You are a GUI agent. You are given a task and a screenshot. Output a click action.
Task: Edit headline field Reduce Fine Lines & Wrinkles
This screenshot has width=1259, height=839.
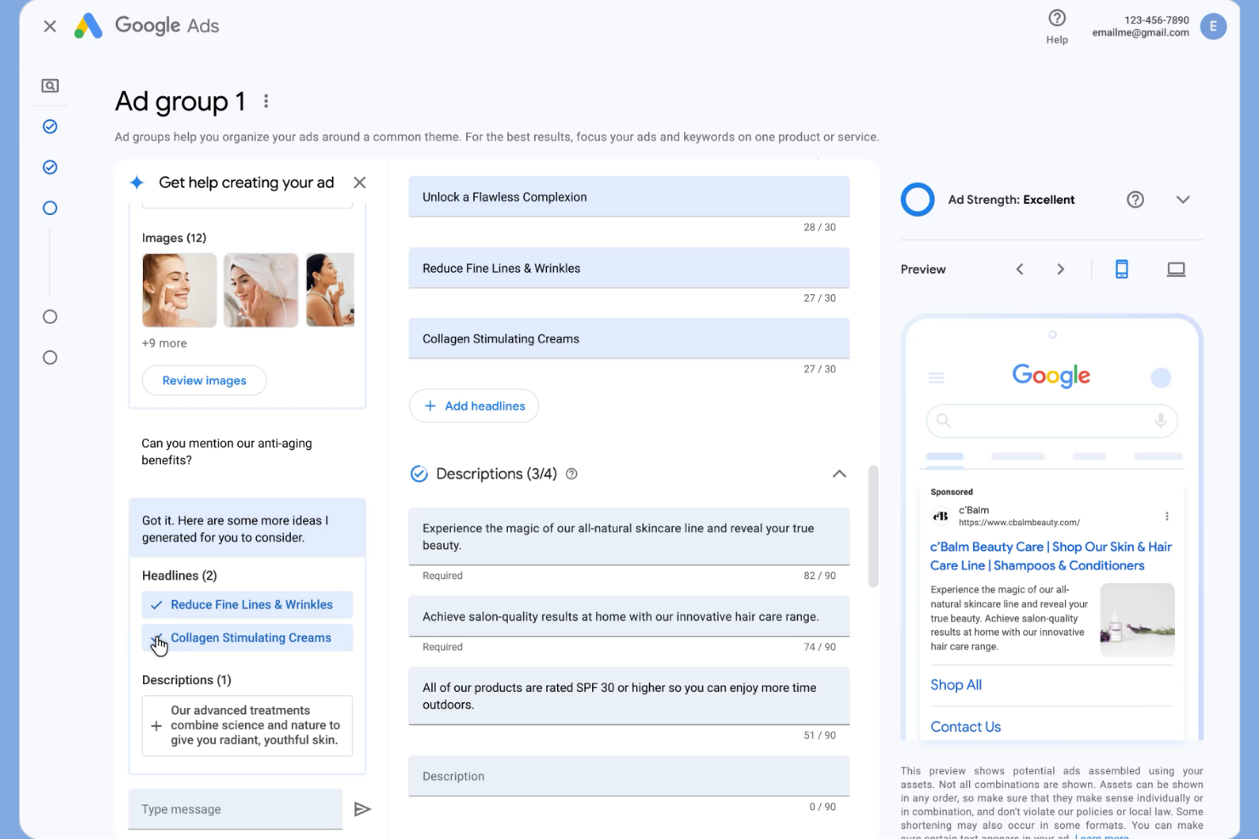[x=629, y=269]
